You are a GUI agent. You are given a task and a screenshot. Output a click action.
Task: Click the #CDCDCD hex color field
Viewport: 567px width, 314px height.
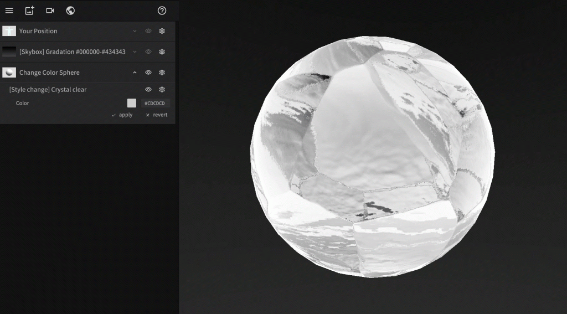(x=156, y=104)
